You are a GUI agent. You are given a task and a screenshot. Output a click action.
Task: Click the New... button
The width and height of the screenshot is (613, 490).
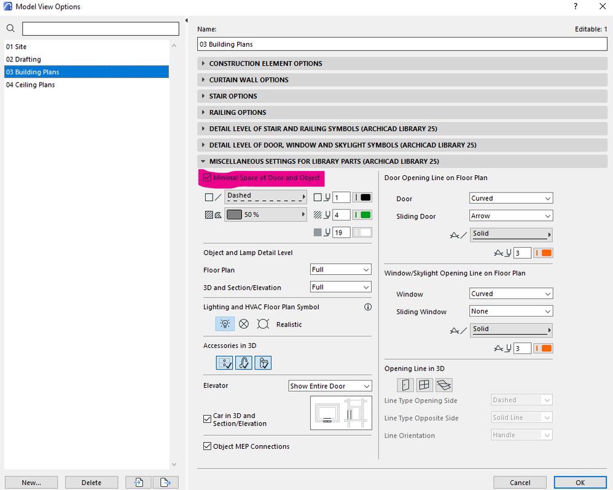31,482
